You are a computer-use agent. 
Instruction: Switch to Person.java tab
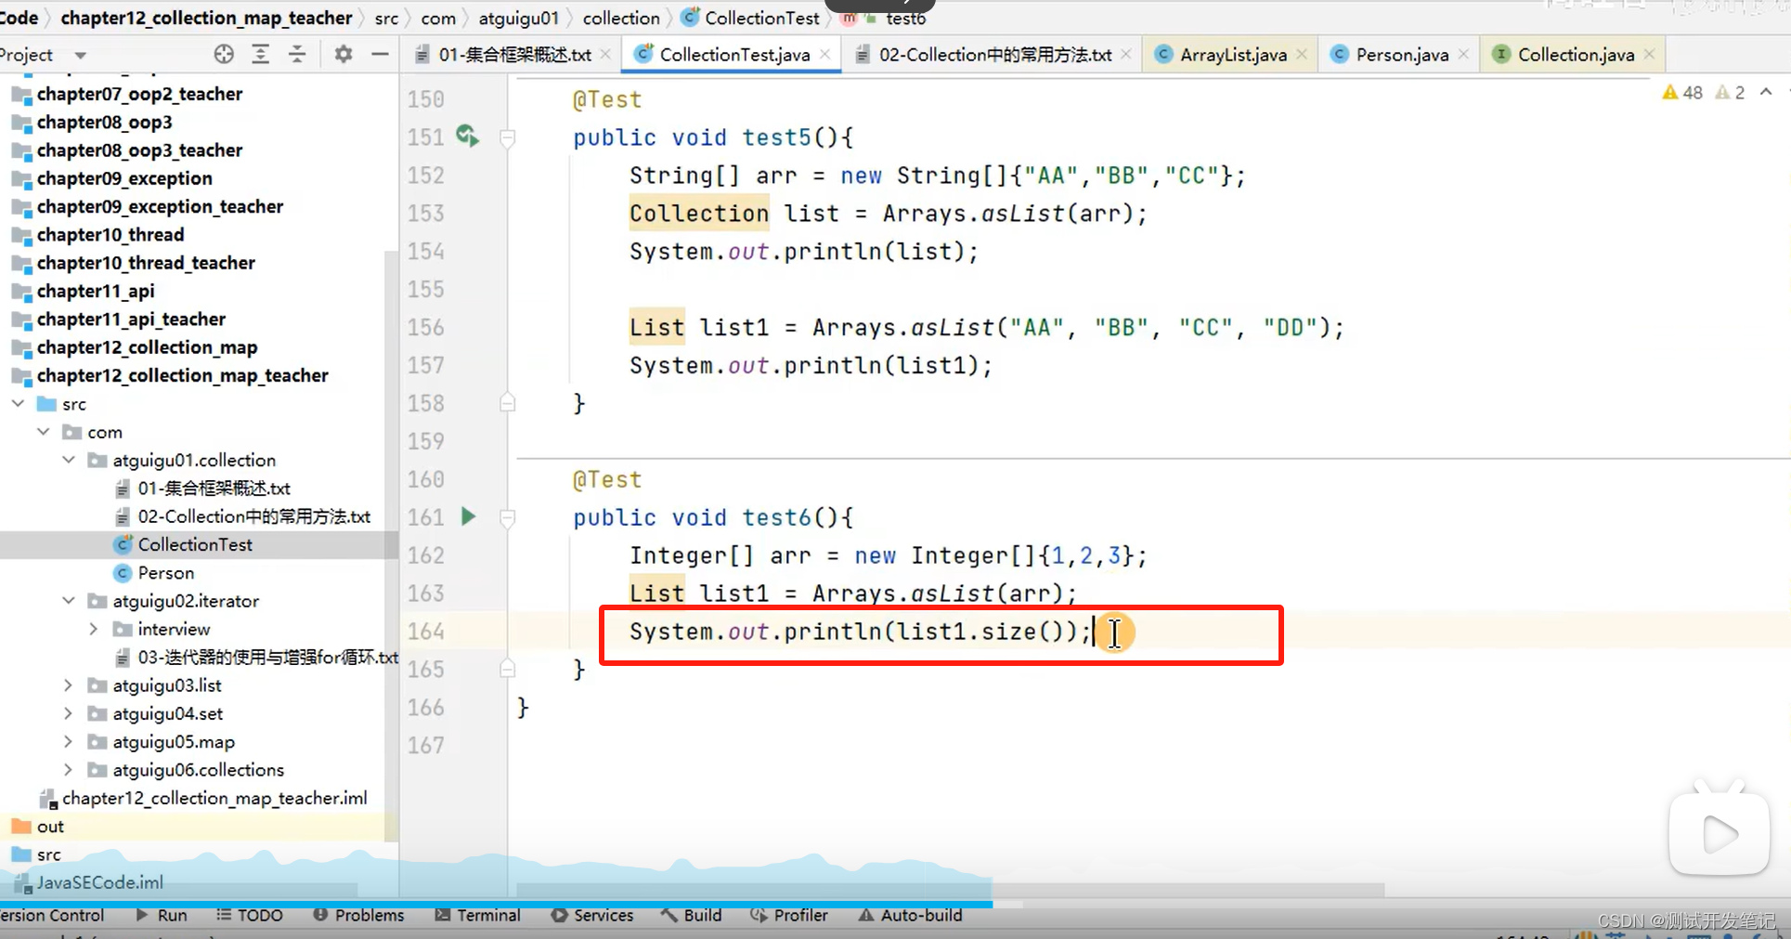[x=1401, y=55]
